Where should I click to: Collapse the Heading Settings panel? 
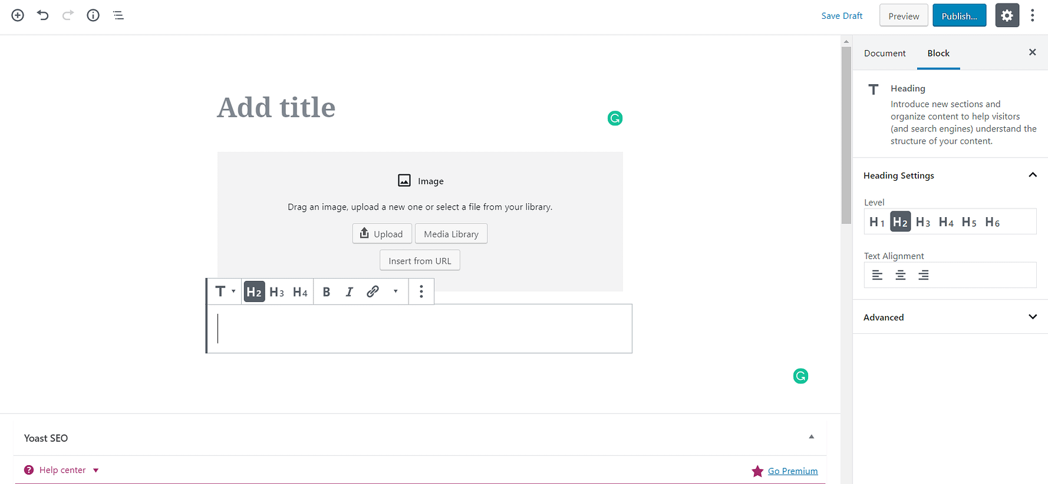(1032, 175)
